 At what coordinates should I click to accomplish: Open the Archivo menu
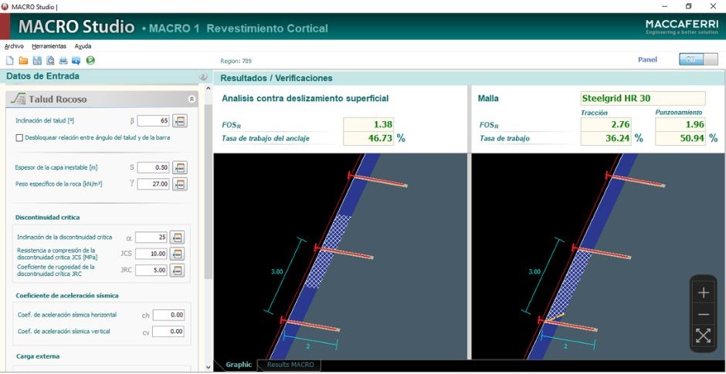(x=14, y=46)
